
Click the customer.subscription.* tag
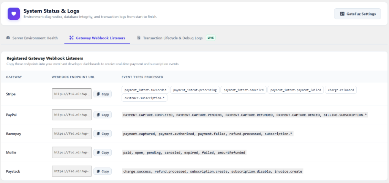click(145, 98)
